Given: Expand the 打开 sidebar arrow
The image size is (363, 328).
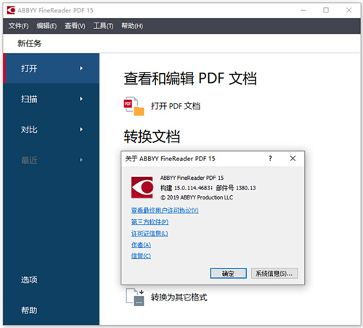Looking at the screenshot, I should (81, 68).
